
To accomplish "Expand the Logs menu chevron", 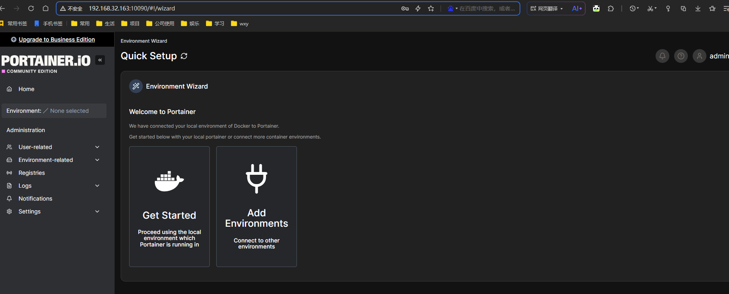I will point(97,186).
